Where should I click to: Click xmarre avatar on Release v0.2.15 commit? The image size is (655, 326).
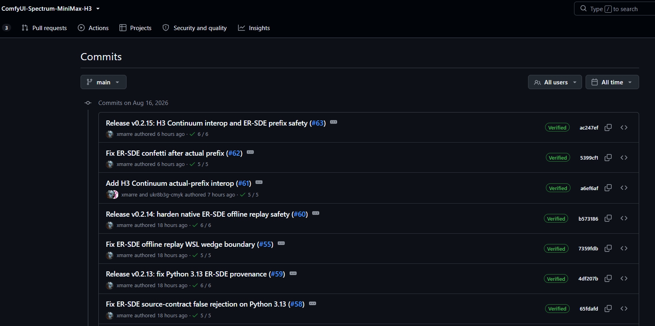(x=110, y=134)
